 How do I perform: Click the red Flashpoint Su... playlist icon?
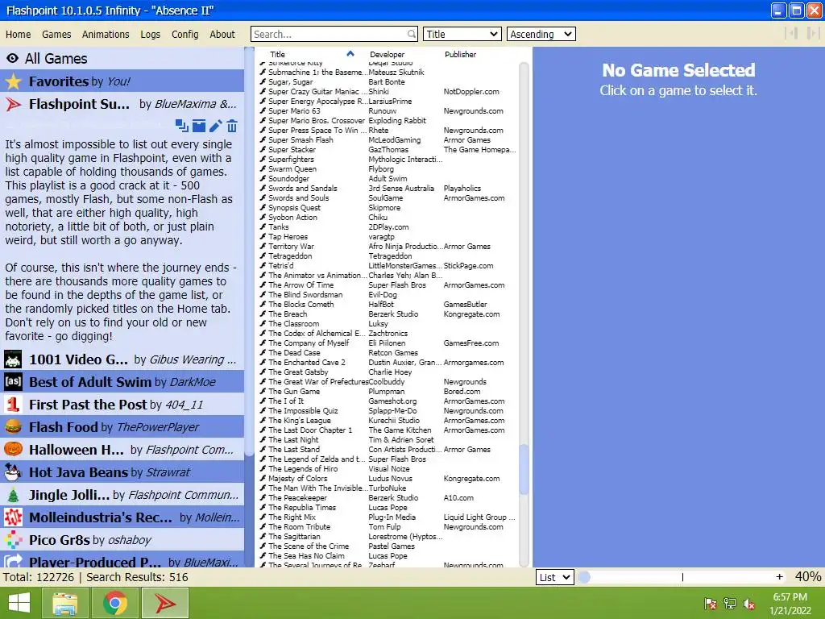pyautogui.click(x=13, y=104)
